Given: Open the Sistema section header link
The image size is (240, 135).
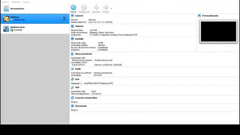Looking at the screenshot, I should tap(79, 26).
